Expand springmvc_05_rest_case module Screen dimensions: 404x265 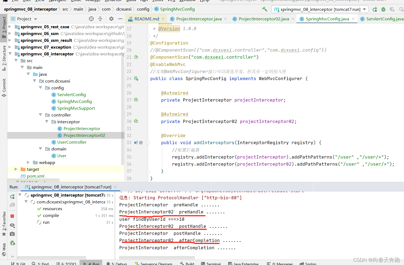tap(10, 27)
